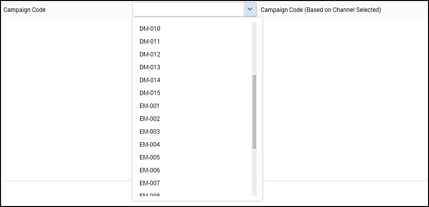Viewport: 429px width, 207px height.
Task: Select DM-015 campaign code
Action: (150, 93)
